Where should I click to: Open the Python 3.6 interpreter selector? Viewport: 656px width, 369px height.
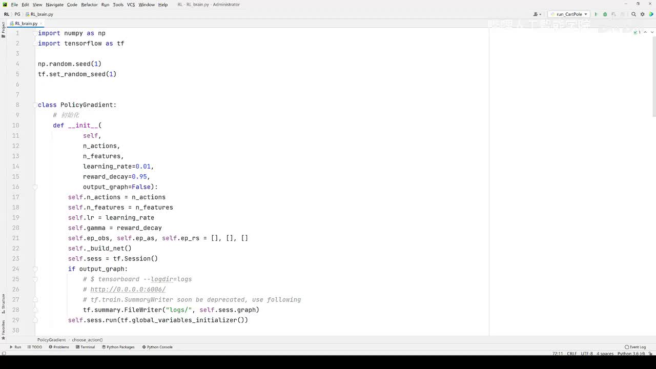point(631,354)
